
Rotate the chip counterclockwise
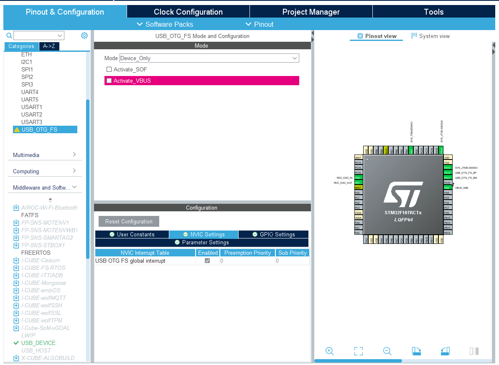pyautogui.click(x=445, y=351)
